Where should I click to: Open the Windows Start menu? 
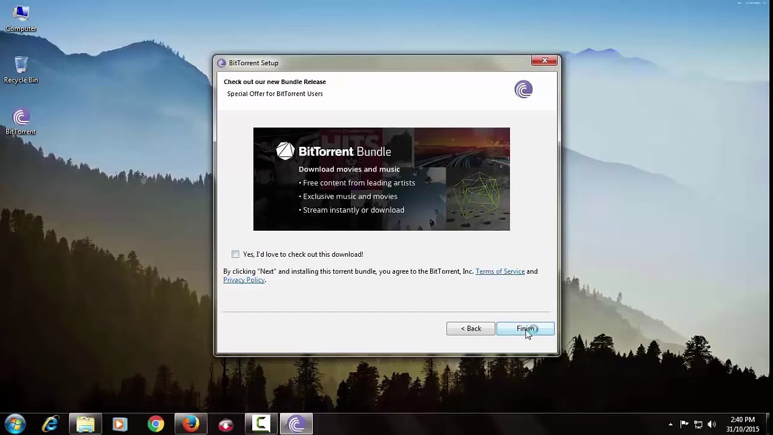pos(15,424)
